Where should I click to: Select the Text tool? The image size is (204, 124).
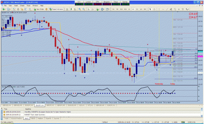179,9
